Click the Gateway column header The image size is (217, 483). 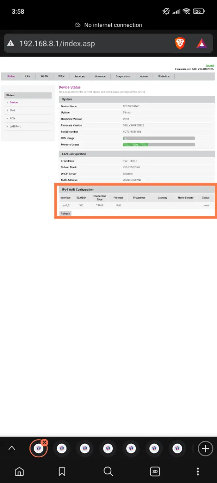[162, 198]
